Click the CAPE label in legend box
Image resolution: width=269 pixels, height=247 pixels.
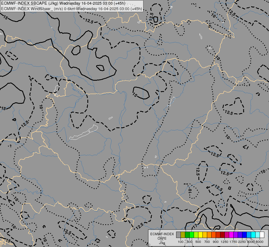(162, 238)
